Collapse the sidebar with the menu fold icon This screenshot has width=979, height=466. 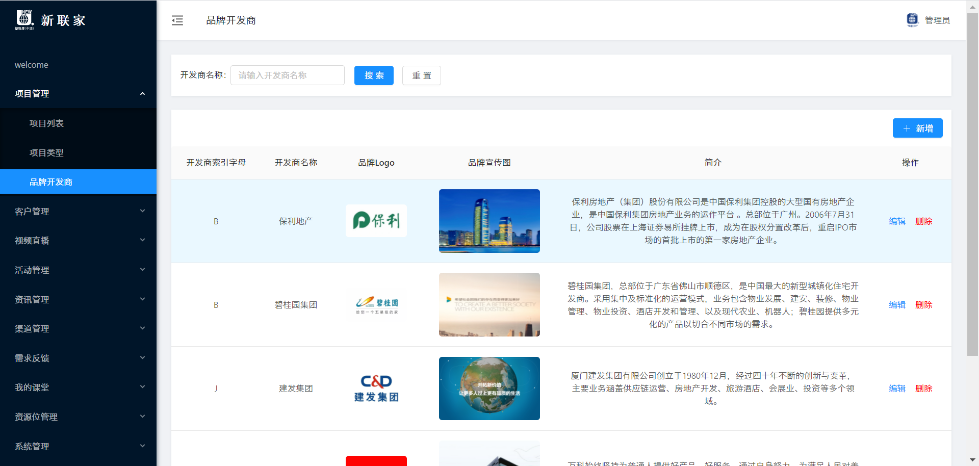coord(177,20)
